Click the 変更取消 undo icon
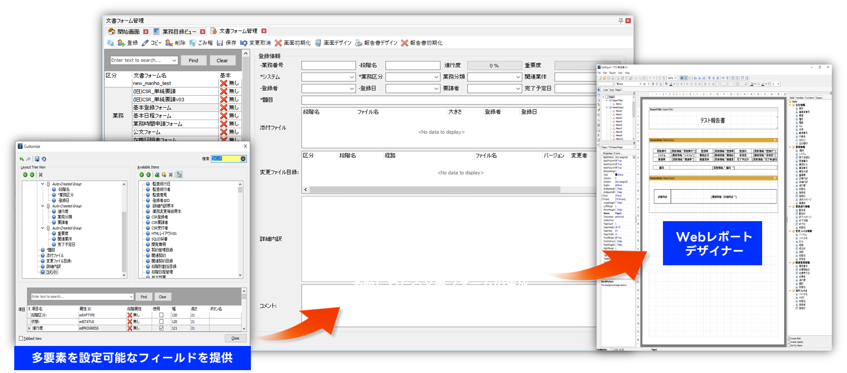 point(244,43)
